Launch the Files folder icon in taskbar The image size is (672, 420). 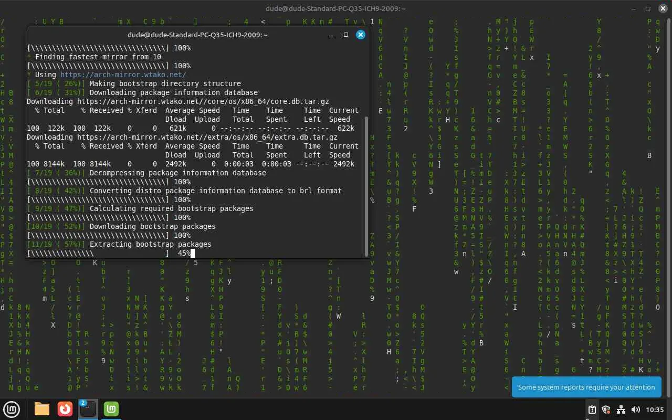[x=42, y=408]
